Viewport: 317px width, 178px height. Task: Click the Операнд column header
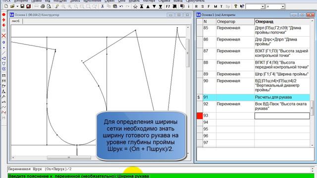tap(282, 21)
